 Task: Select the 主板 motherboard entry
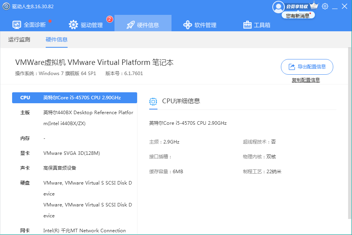pos(75,118)
